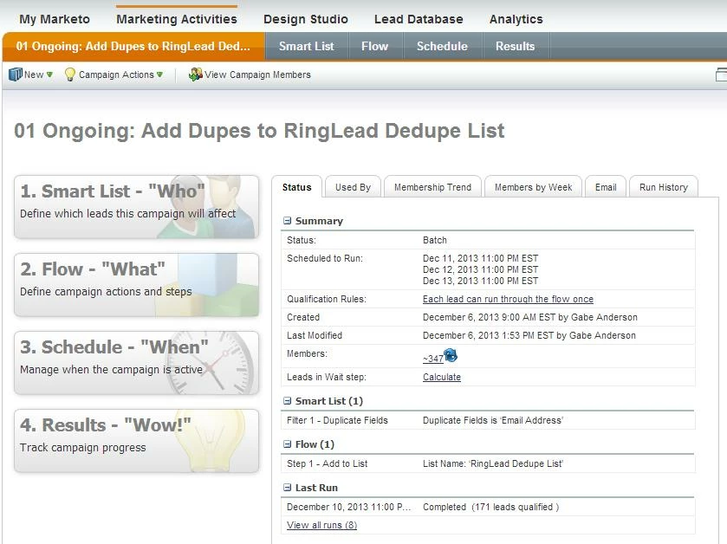The height and width of the screenshot is (544, 727).
Task: Open Marketing Activities section
Action: pos(177,19)
